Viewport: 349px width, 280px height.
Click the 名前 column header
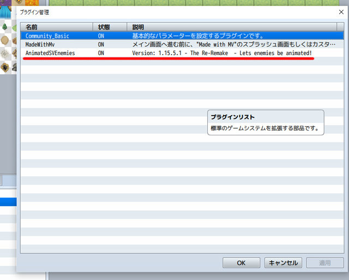pyautogui.click(x=57, y=27)
